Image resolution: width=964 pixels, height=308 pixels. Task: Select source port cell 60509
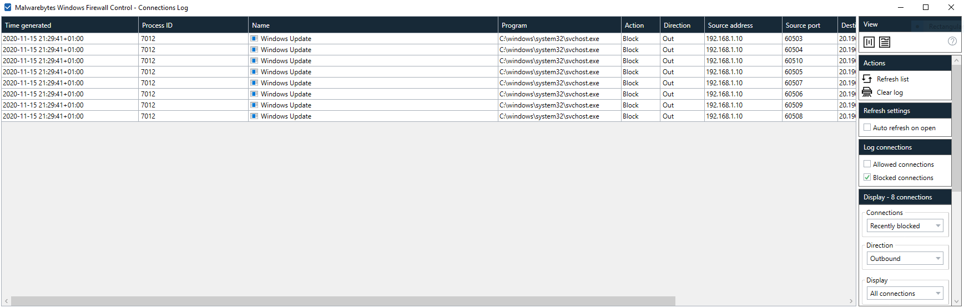coord(810,105)
